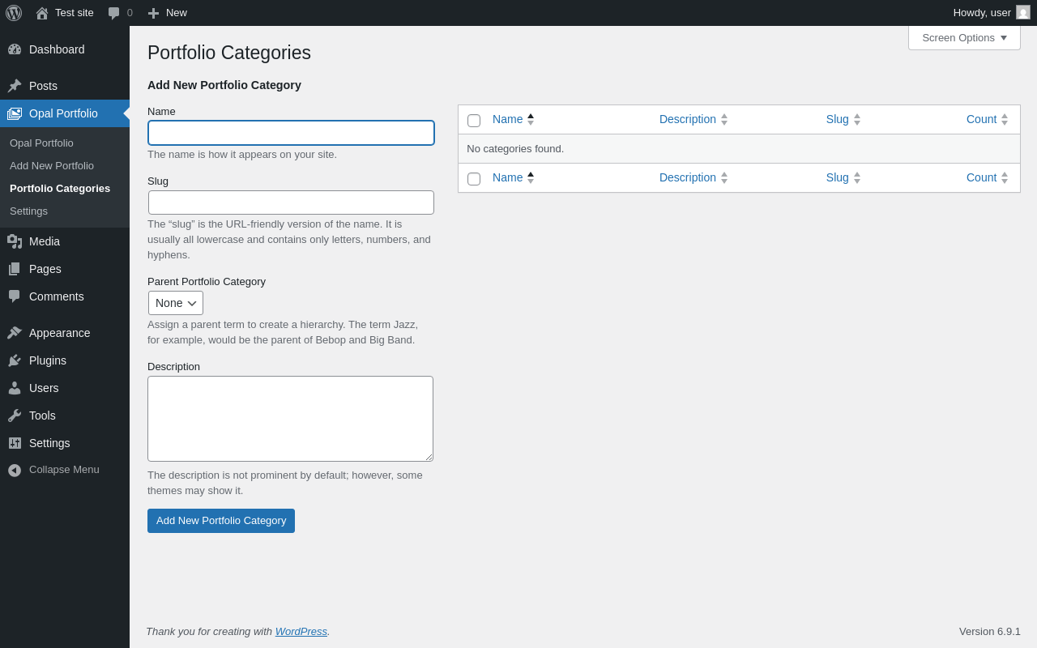This screenshot has height=648, width=1037.
Task: Click the Collapse Menu arrow icon
Action: coord(15,470)
